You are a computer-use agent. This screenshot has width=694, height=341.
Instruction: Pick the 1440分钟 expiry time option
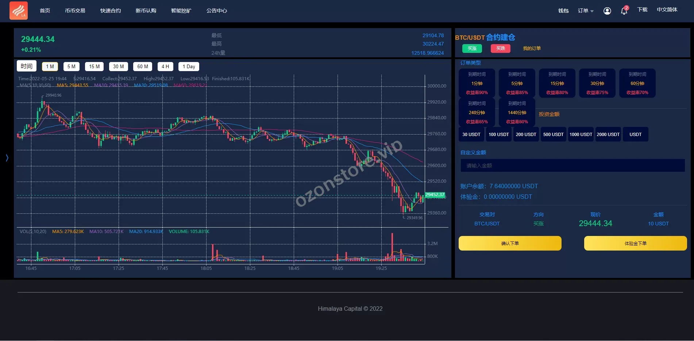pyautogui.click(x=517, y=112)
